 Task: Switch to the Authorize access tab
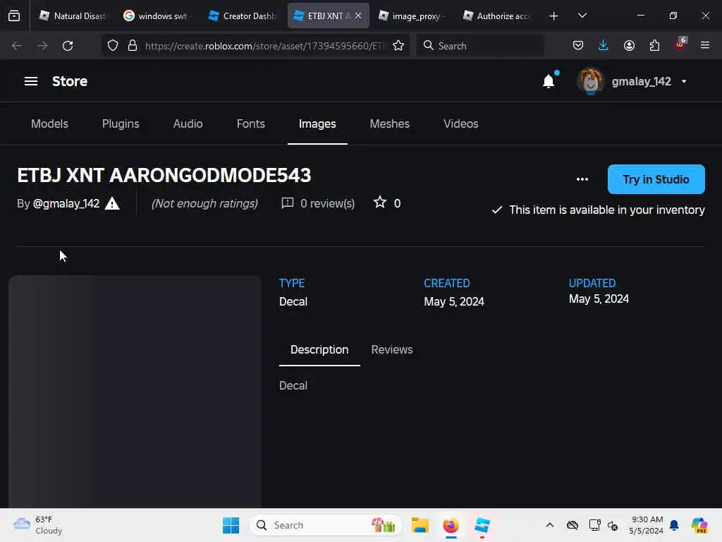[x=497, y=16]
